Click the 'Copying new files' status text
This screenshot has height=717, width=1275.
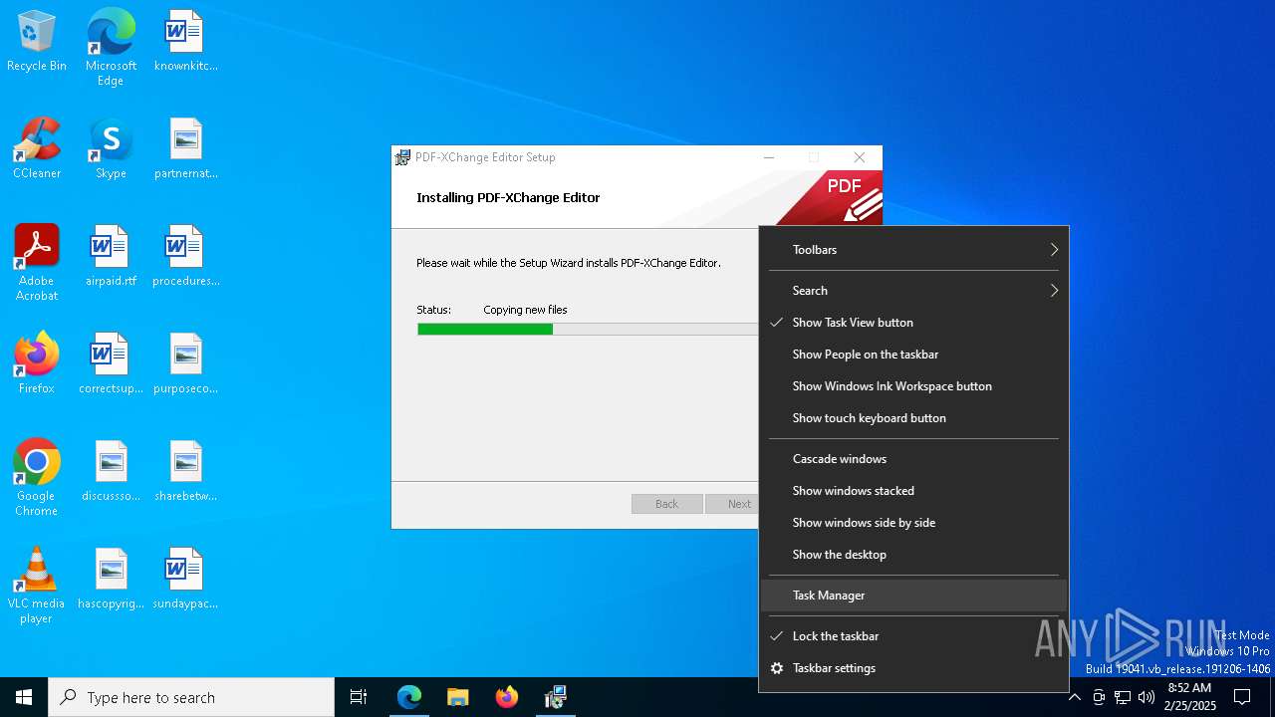tap(525, 310)
